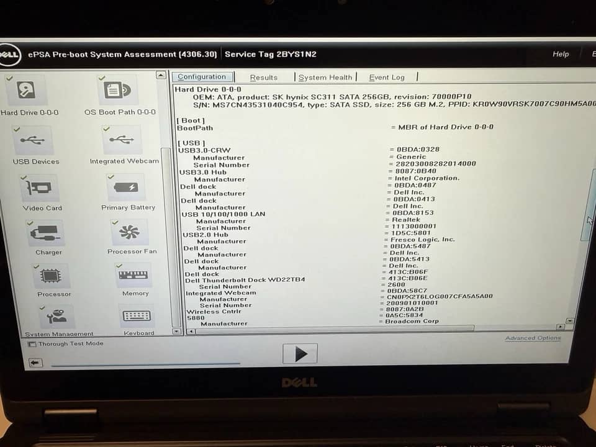
Task: Click the back arrow button at bottom left
Action: point(35,363)
